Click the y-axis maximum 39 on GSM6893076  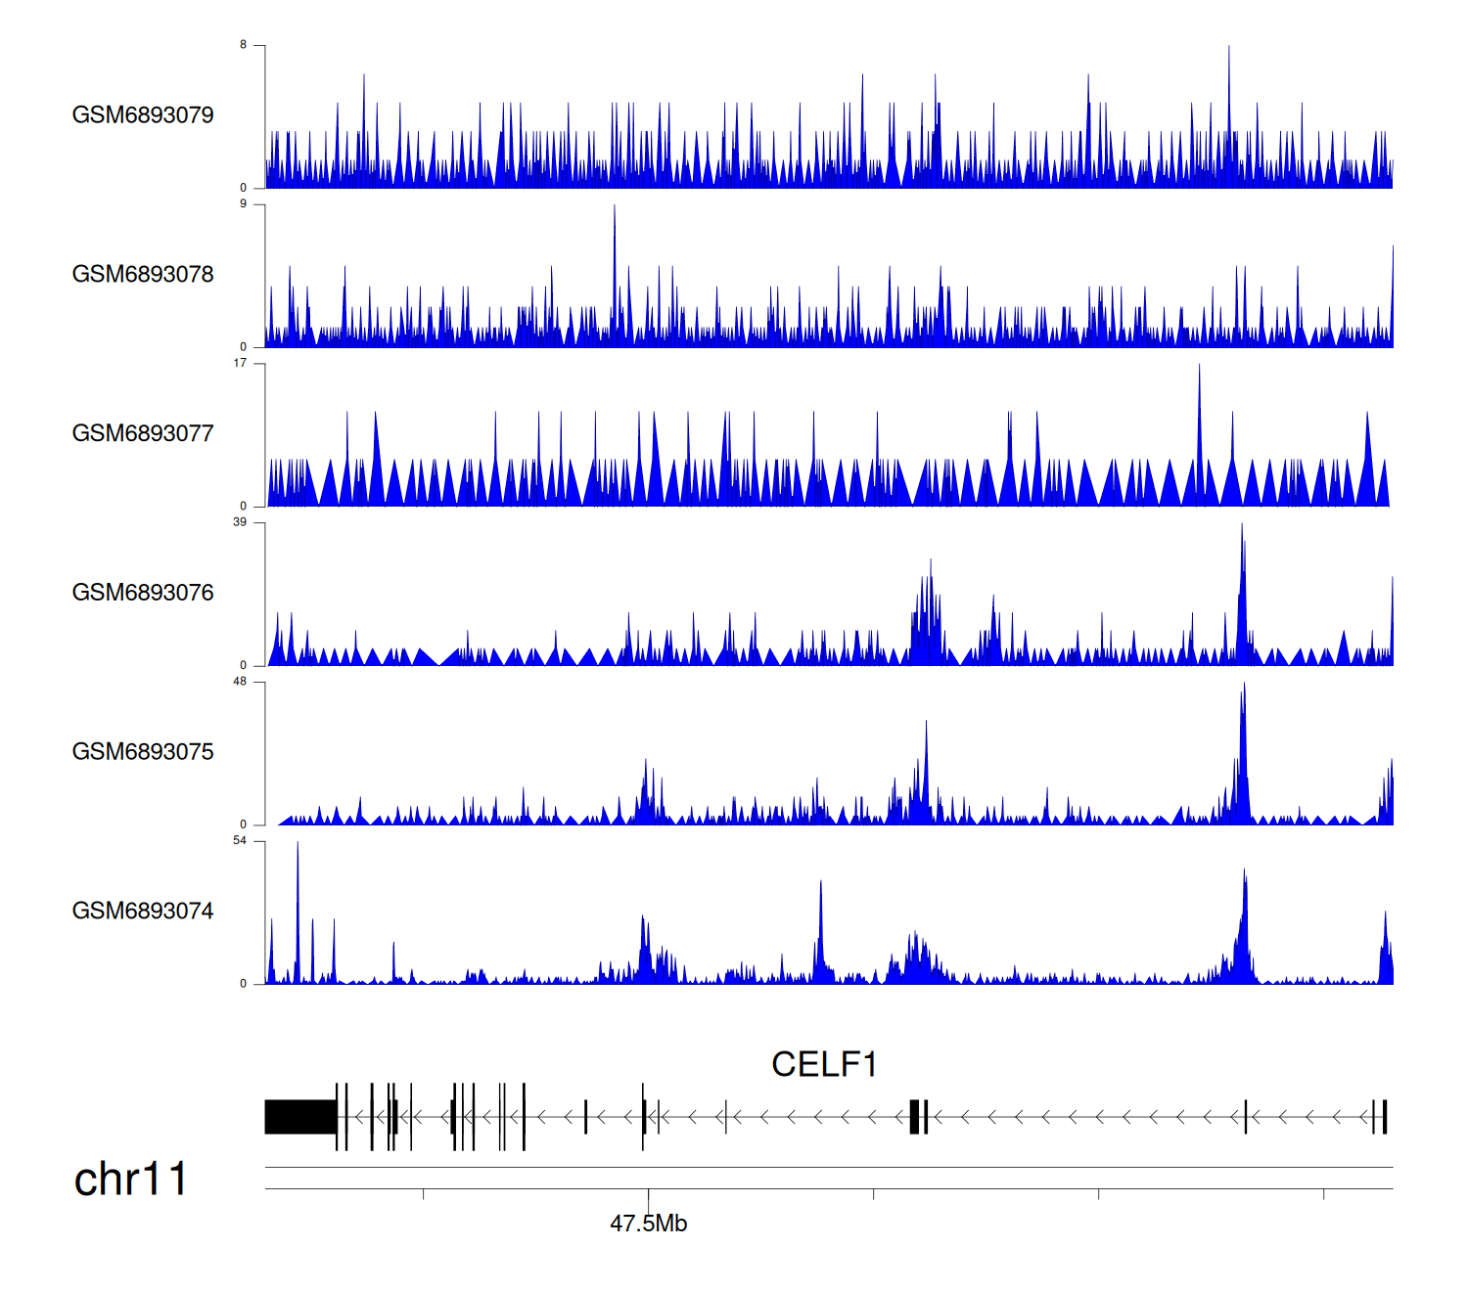click(240, 522)
